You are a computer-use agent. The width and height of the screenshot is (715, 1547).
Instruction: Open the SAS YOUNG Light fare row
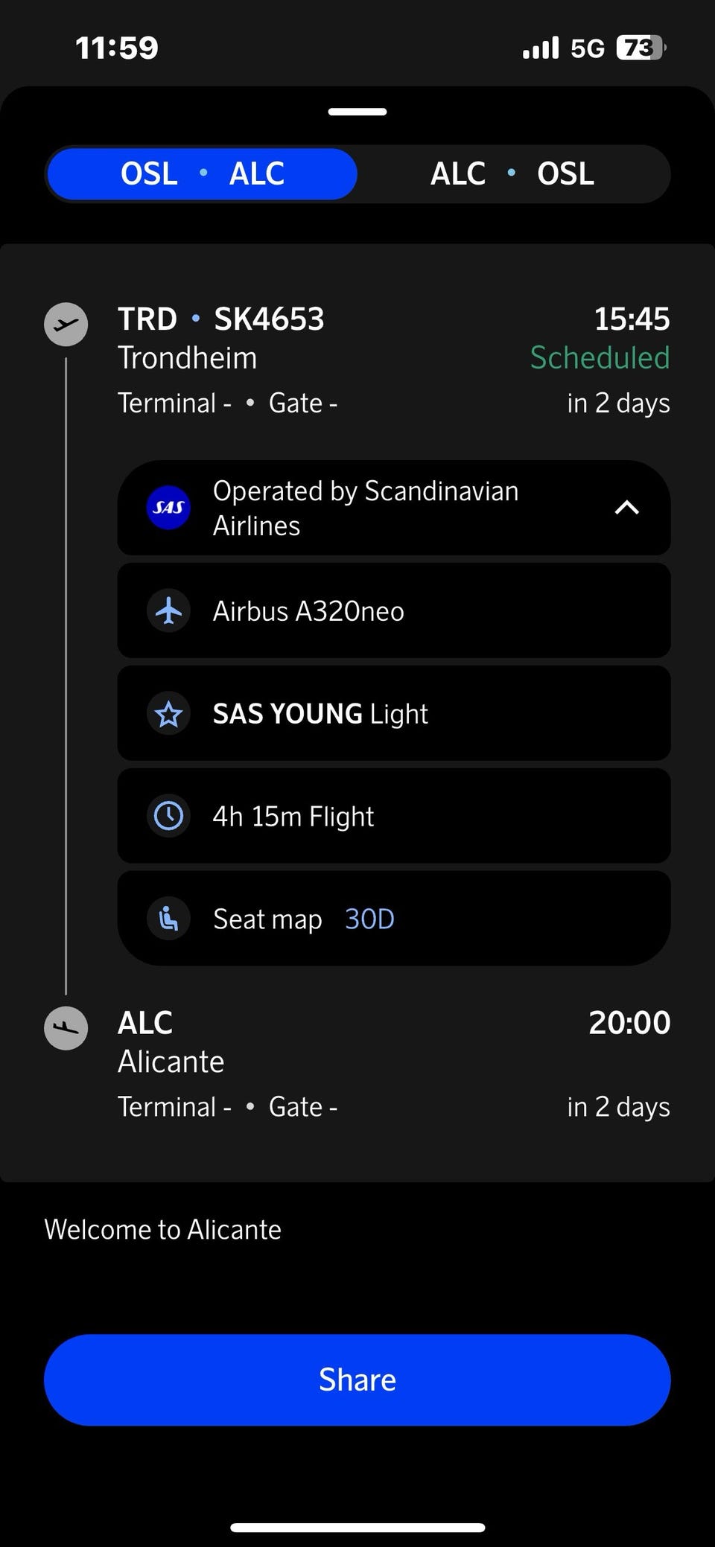click(394, 713)
